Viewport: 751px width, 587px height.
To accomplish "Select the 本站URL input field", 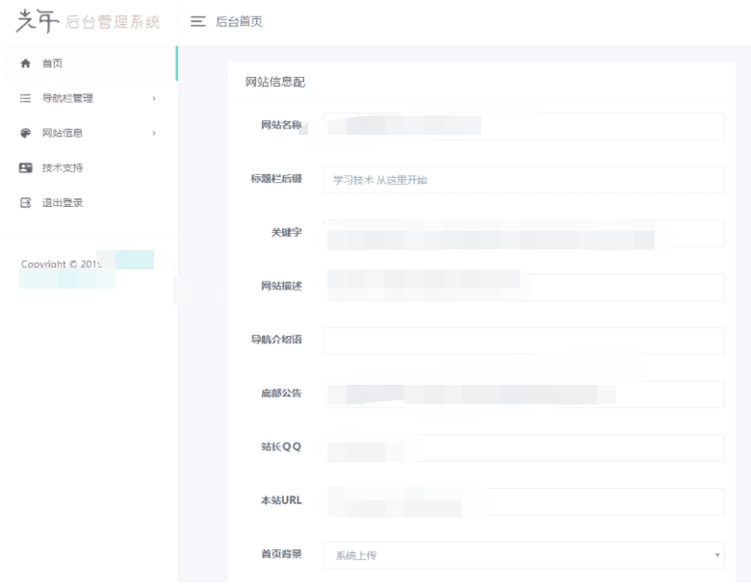I will (x=523, y=501).
